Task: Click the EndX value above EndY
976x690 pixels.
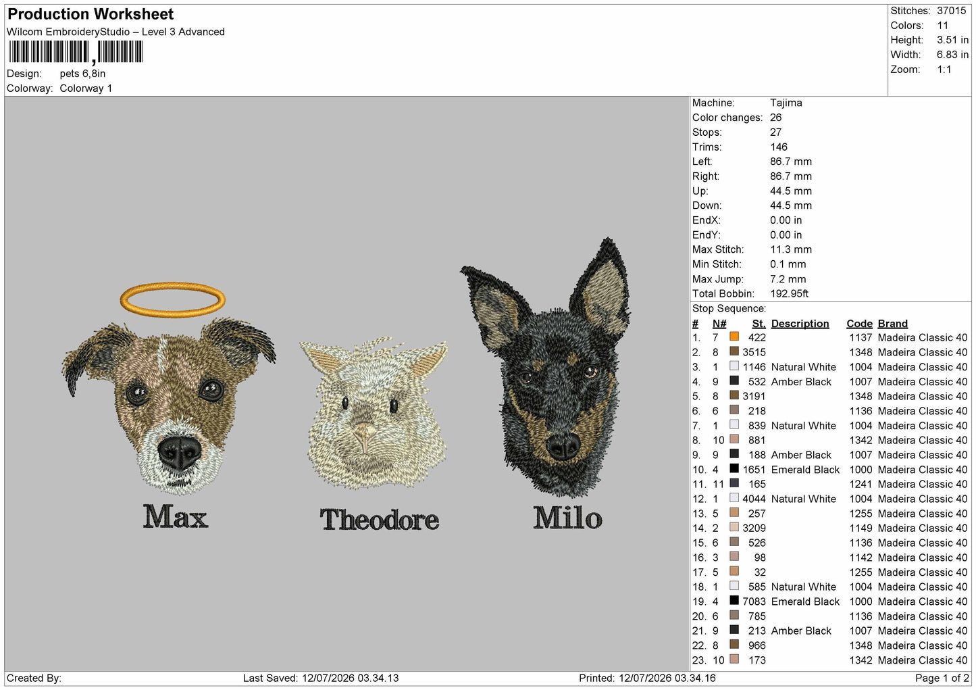Action: point(786,220)
